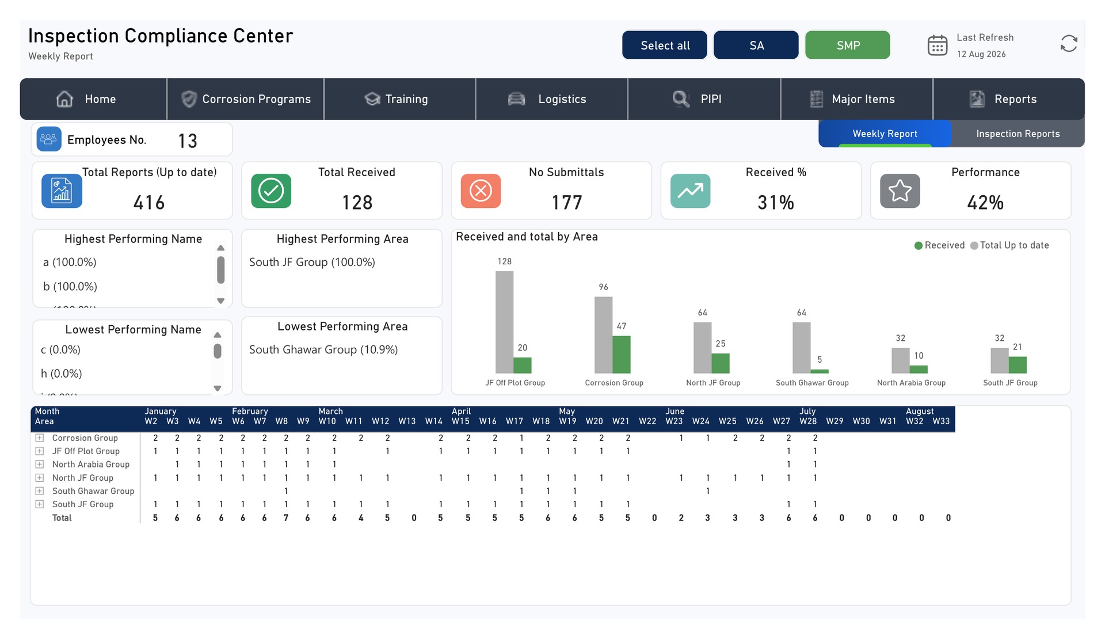Click the Logistics car icon
The width and height of the screenshot is (1105, 639).
[517, 99]
